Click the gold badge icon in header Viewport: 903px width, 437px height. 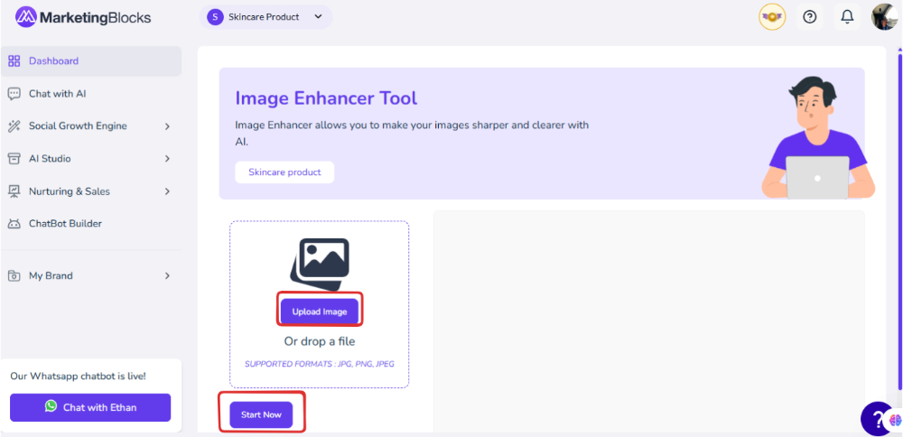click(x=772, y=16)
